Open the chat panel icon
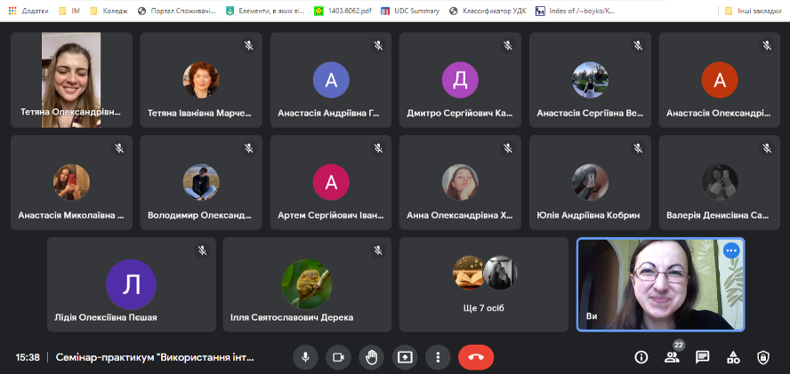The image size is (790, 374). [x=702, y=357]
